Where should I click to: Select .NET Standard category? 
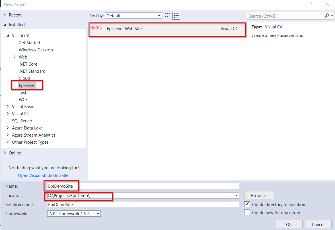pos(32,71)
